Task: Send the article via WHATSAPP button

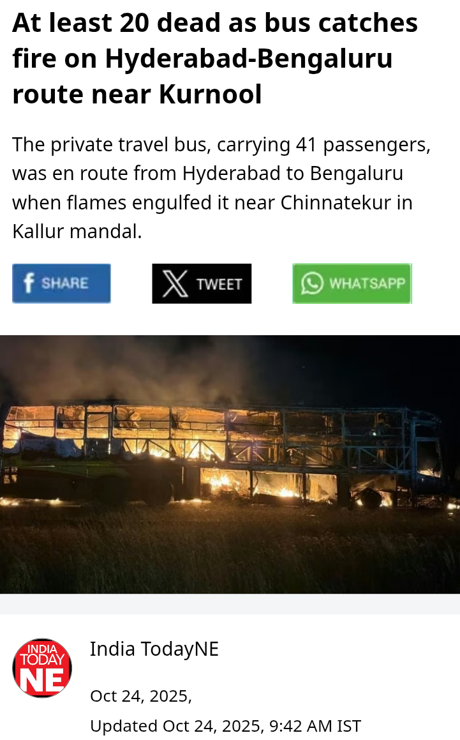Action: click(352, 283)
